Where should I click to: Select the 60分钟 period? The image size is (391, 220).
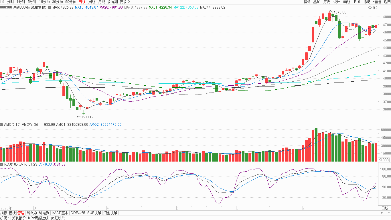click(70, 2)
